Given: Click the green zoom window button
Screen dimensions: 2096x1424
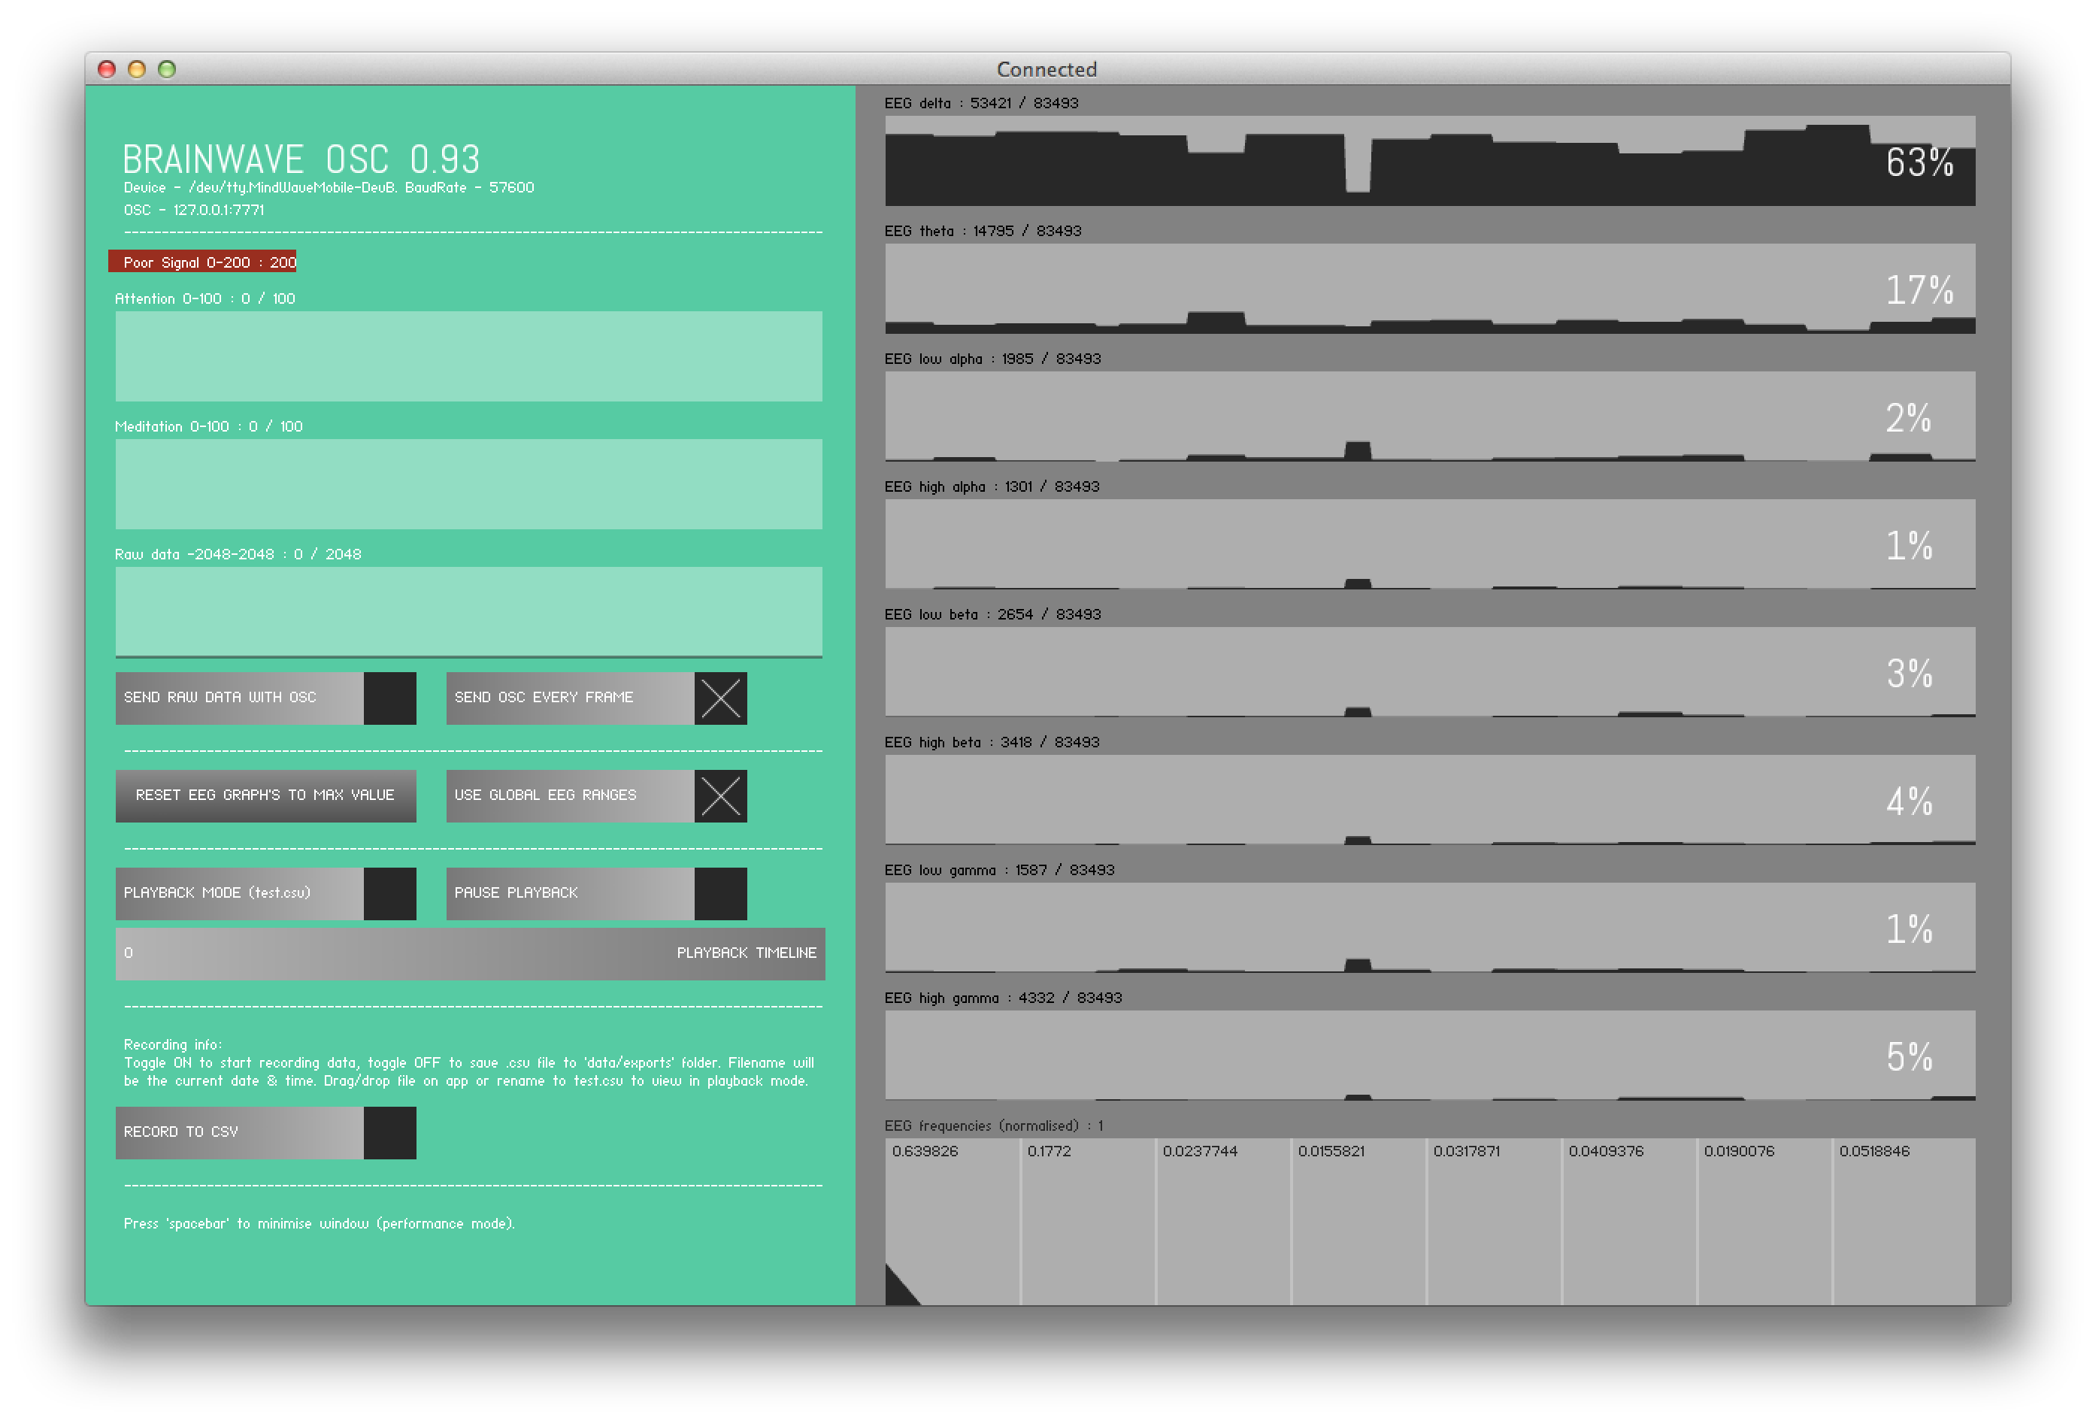Looking at the screenshot, I should tap(167, 69).
